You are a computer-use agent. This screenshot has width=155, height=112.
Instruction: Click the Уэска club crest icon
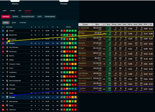7,105
